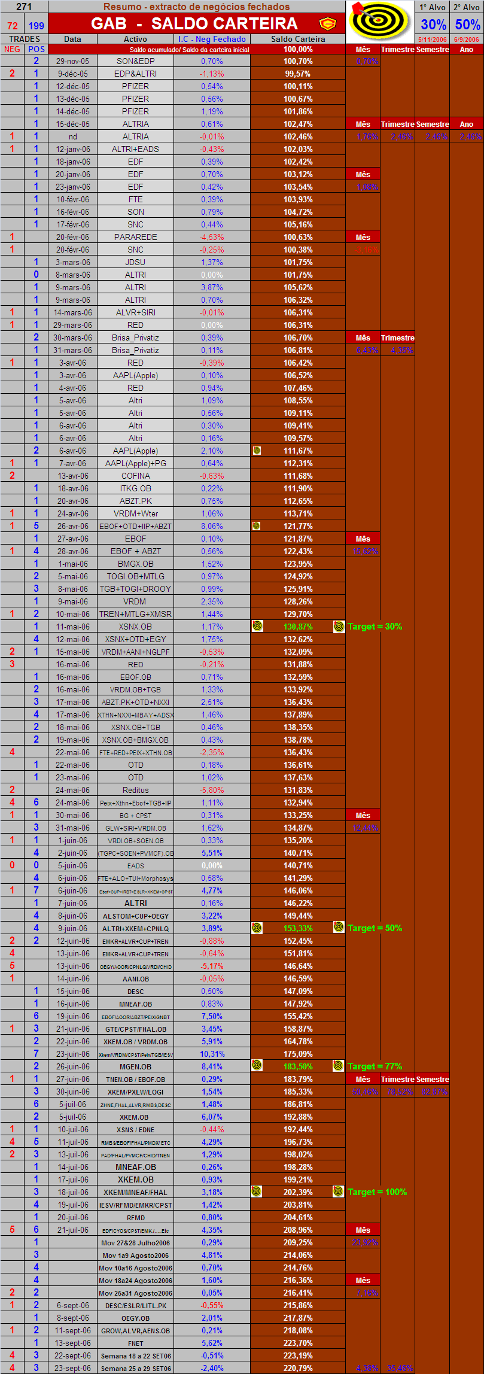Select the asset cell 'JDSU'
Image resolution: width=484 pixels, height=1374 pixels.
pyautogui.click(x=135, y=262)
